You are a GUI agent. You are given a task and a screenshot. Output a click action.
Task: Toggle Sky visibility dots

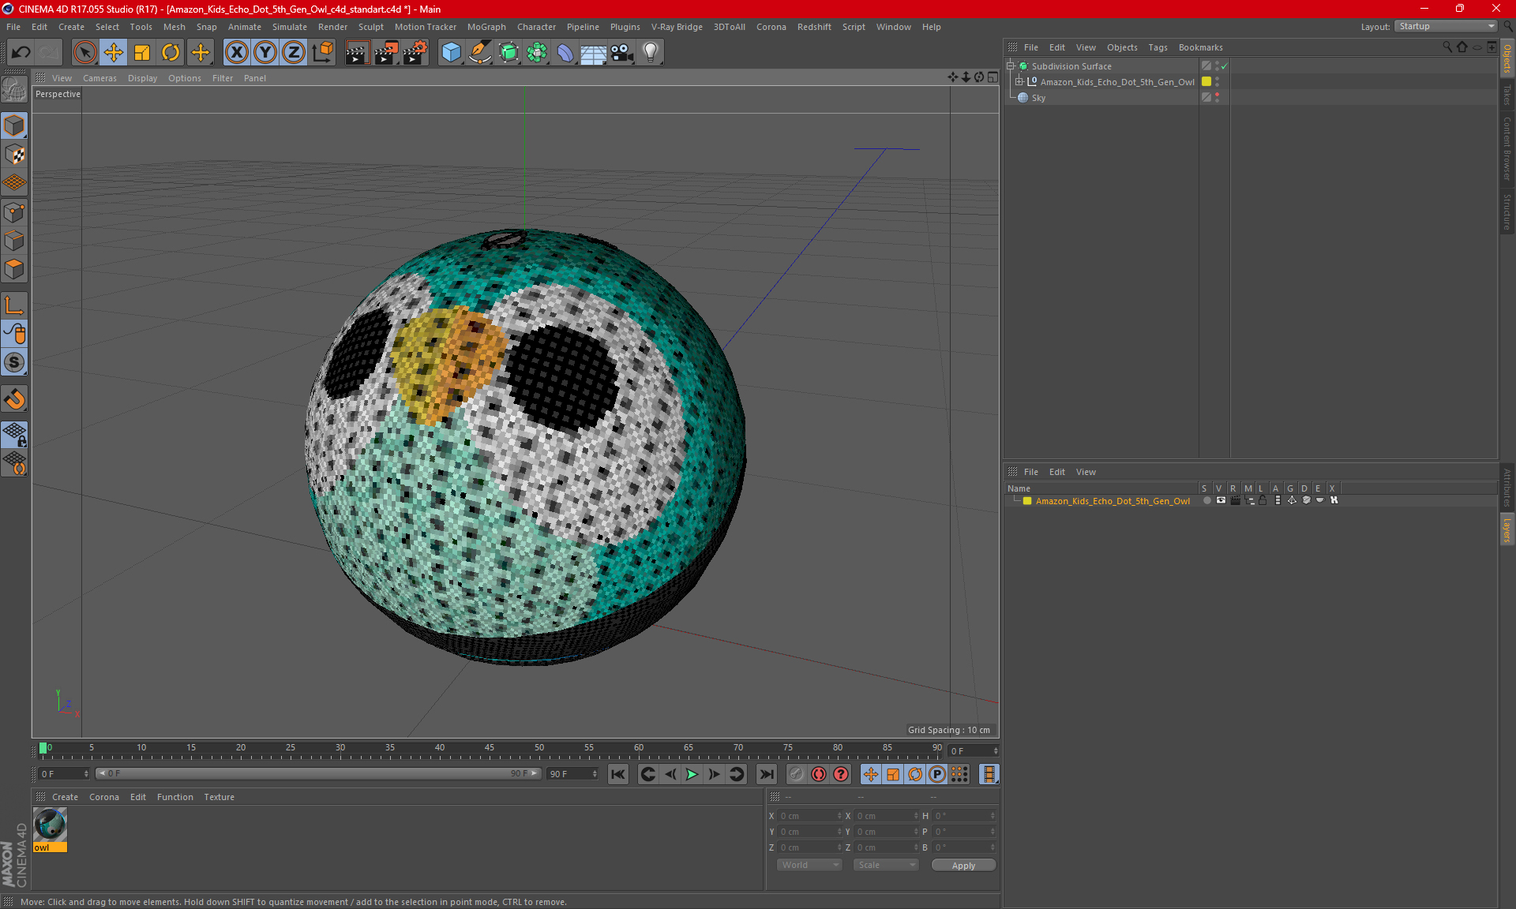[x=1218, y=98]
